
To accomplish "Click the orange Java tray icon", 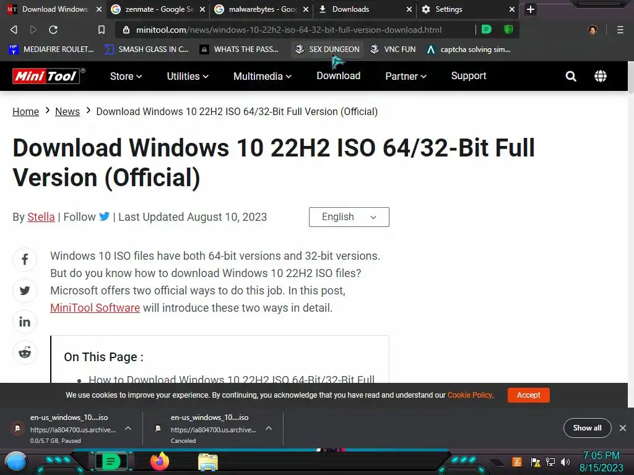I will click(x=517, y=461).
